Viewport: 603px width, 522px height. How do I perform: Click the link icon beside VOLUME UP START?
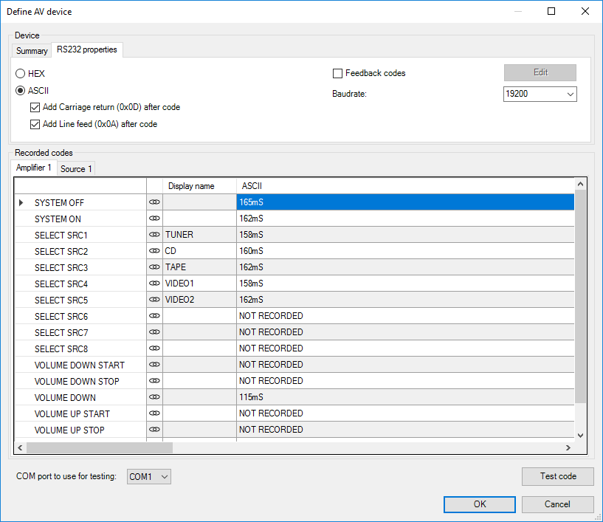tap(154, 413)
